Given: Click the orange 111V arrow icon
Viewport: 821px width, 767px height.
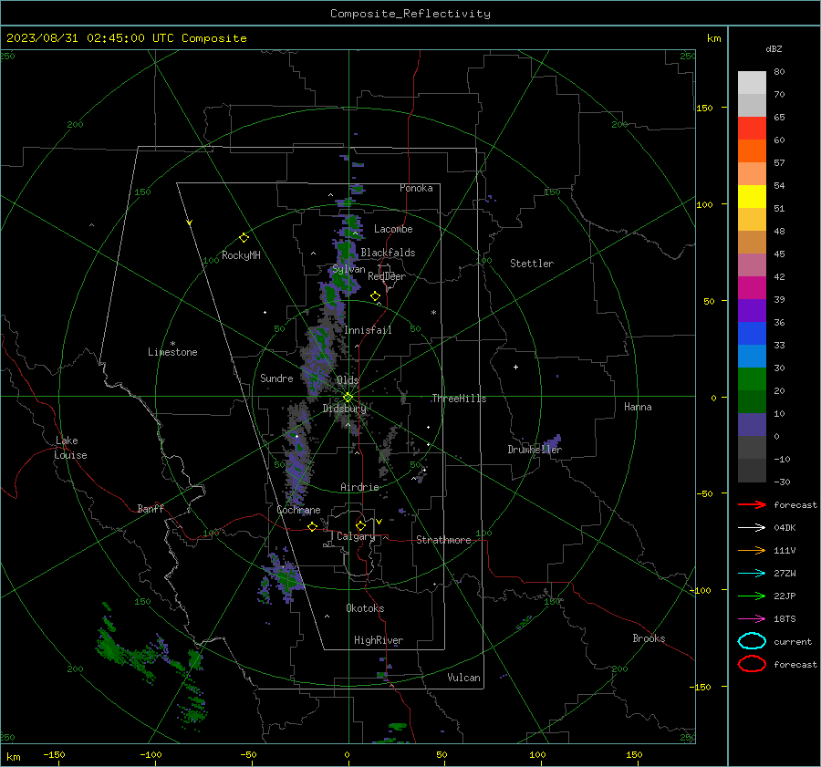Looking at the screenshot, I should 752,550.
